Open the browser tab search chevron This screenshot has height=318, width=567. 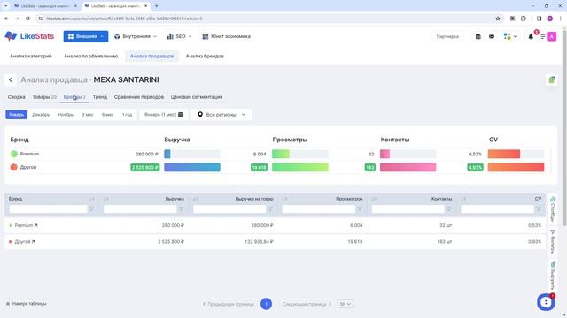[x=6, y=6]
